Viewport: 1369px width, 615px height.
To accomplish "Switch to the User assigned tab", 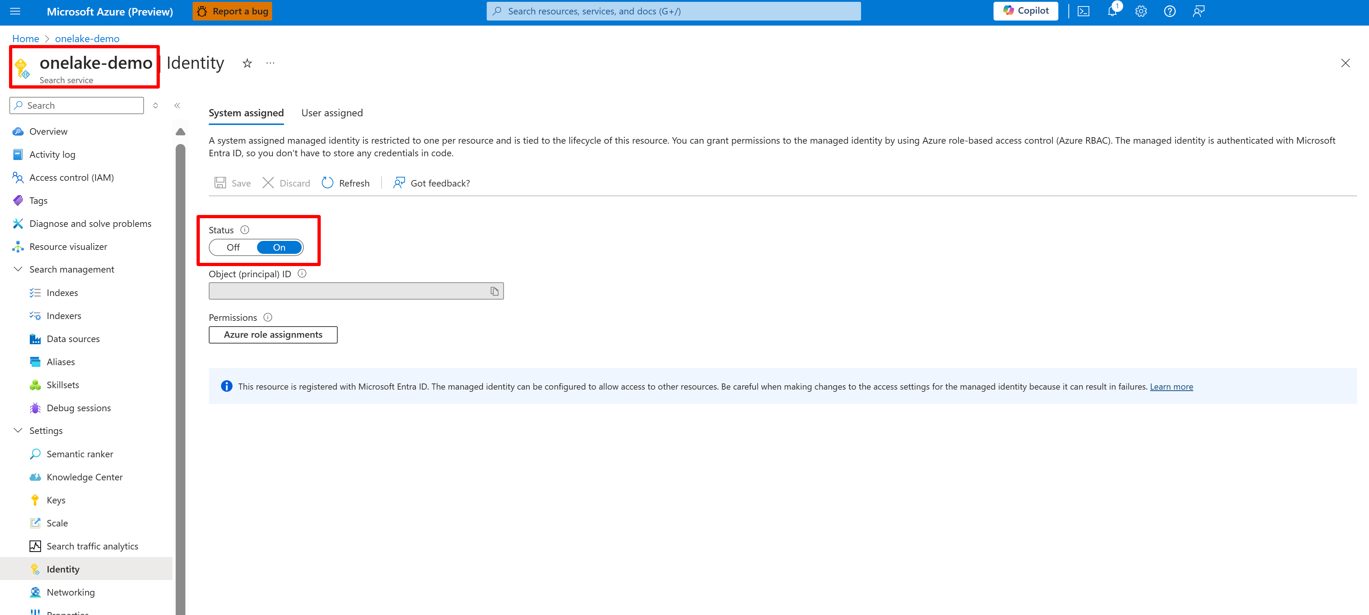I will pyautogui.click(x=332, y=113).
